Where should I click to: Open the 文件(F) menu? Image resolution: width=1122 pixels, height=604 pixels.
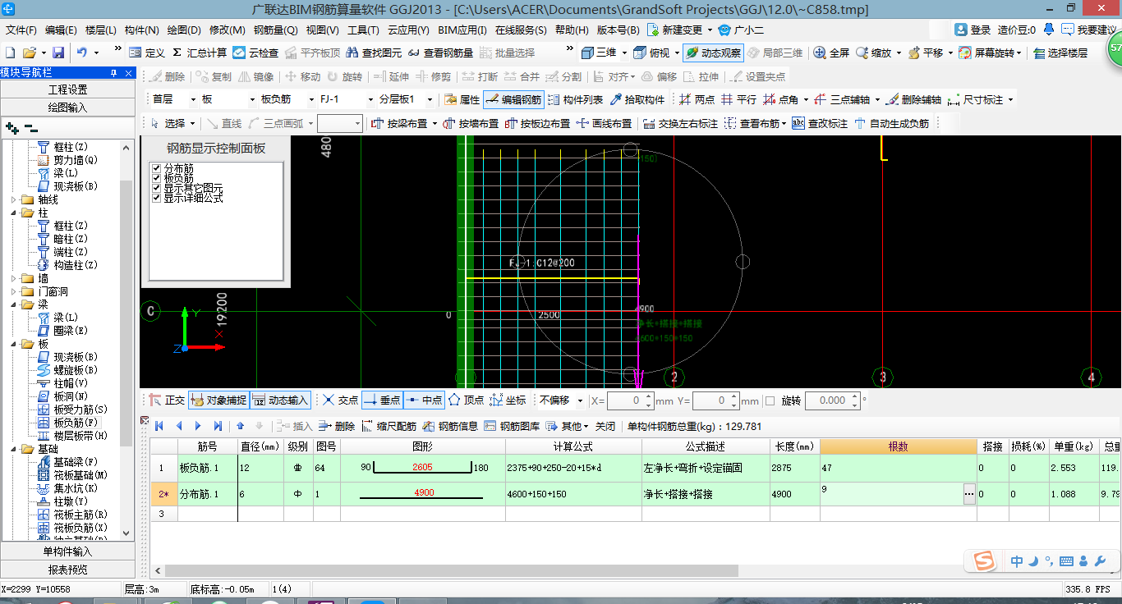tap(21, 30)
